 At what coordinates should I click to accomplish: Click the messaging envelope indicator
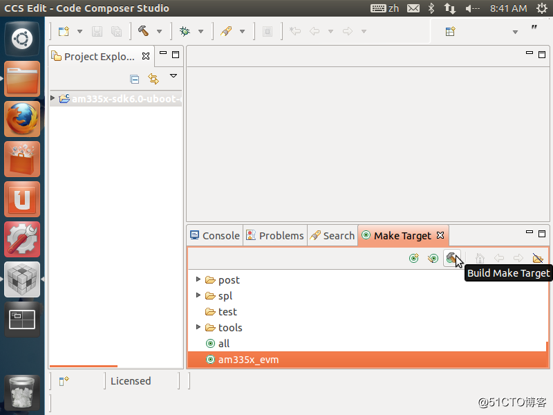click(x=413, y=8)
